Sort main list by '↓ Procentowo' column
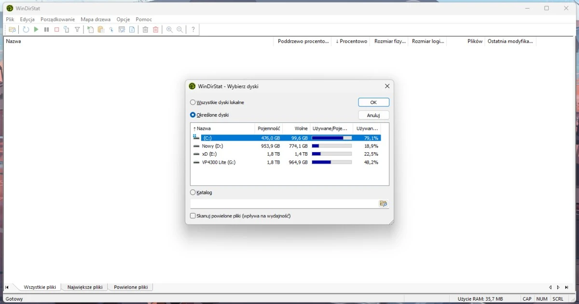This screenshot has width=579, height=304. pos(351,41)
